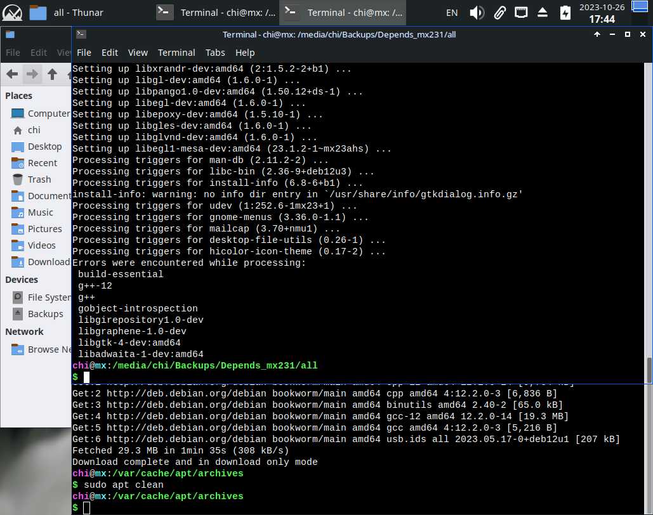653x515 pixels.
Task: Switch to the 'all - Thunar' taskbar window
Action: click(67, 13)
